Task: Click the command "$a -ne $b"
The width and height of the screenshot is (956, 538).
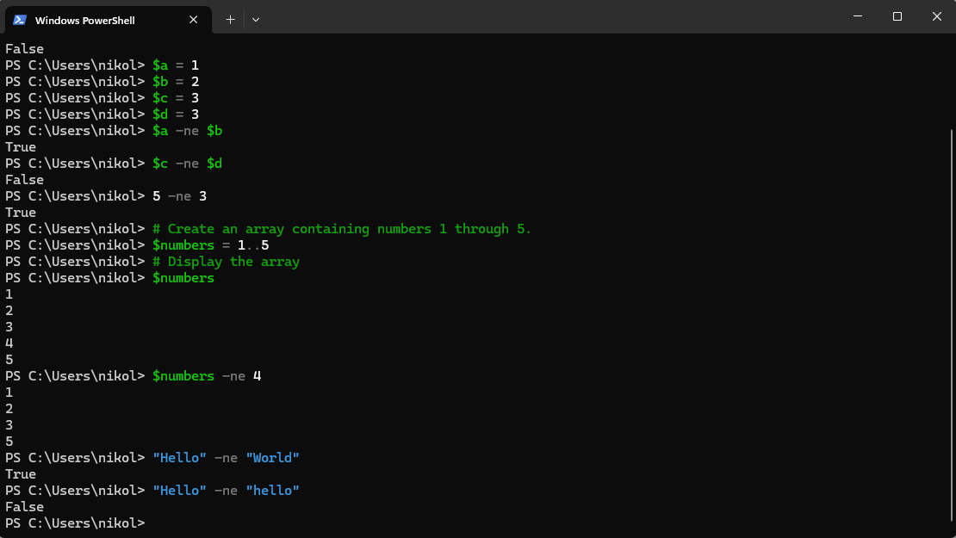Action: click(187, 131)
